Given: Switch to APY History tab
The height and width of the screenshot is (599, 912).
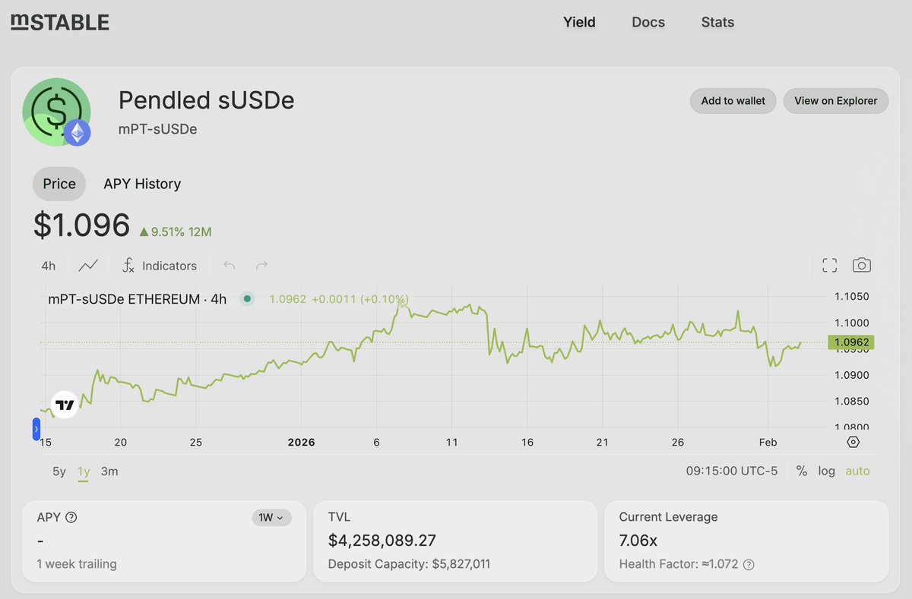Looking at the screenshot, I should [142, 184].
